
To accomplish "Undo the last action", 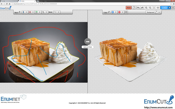I will click(x=138, y=8).
